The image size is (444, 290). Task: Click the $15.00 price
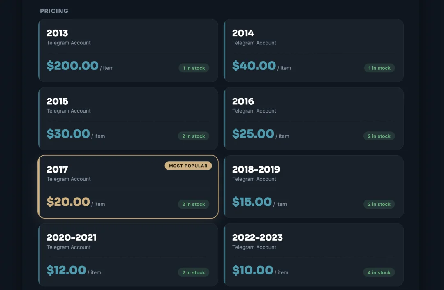tap(252, 202)
